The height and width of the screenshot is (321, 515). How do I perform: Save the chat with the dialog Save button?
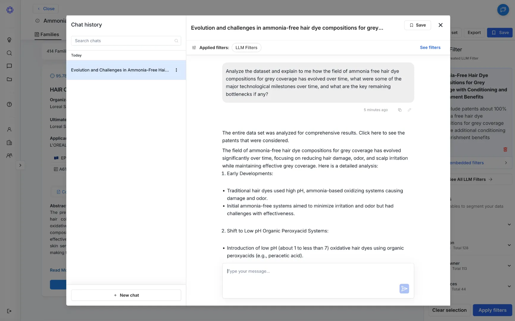coord(417,25)
